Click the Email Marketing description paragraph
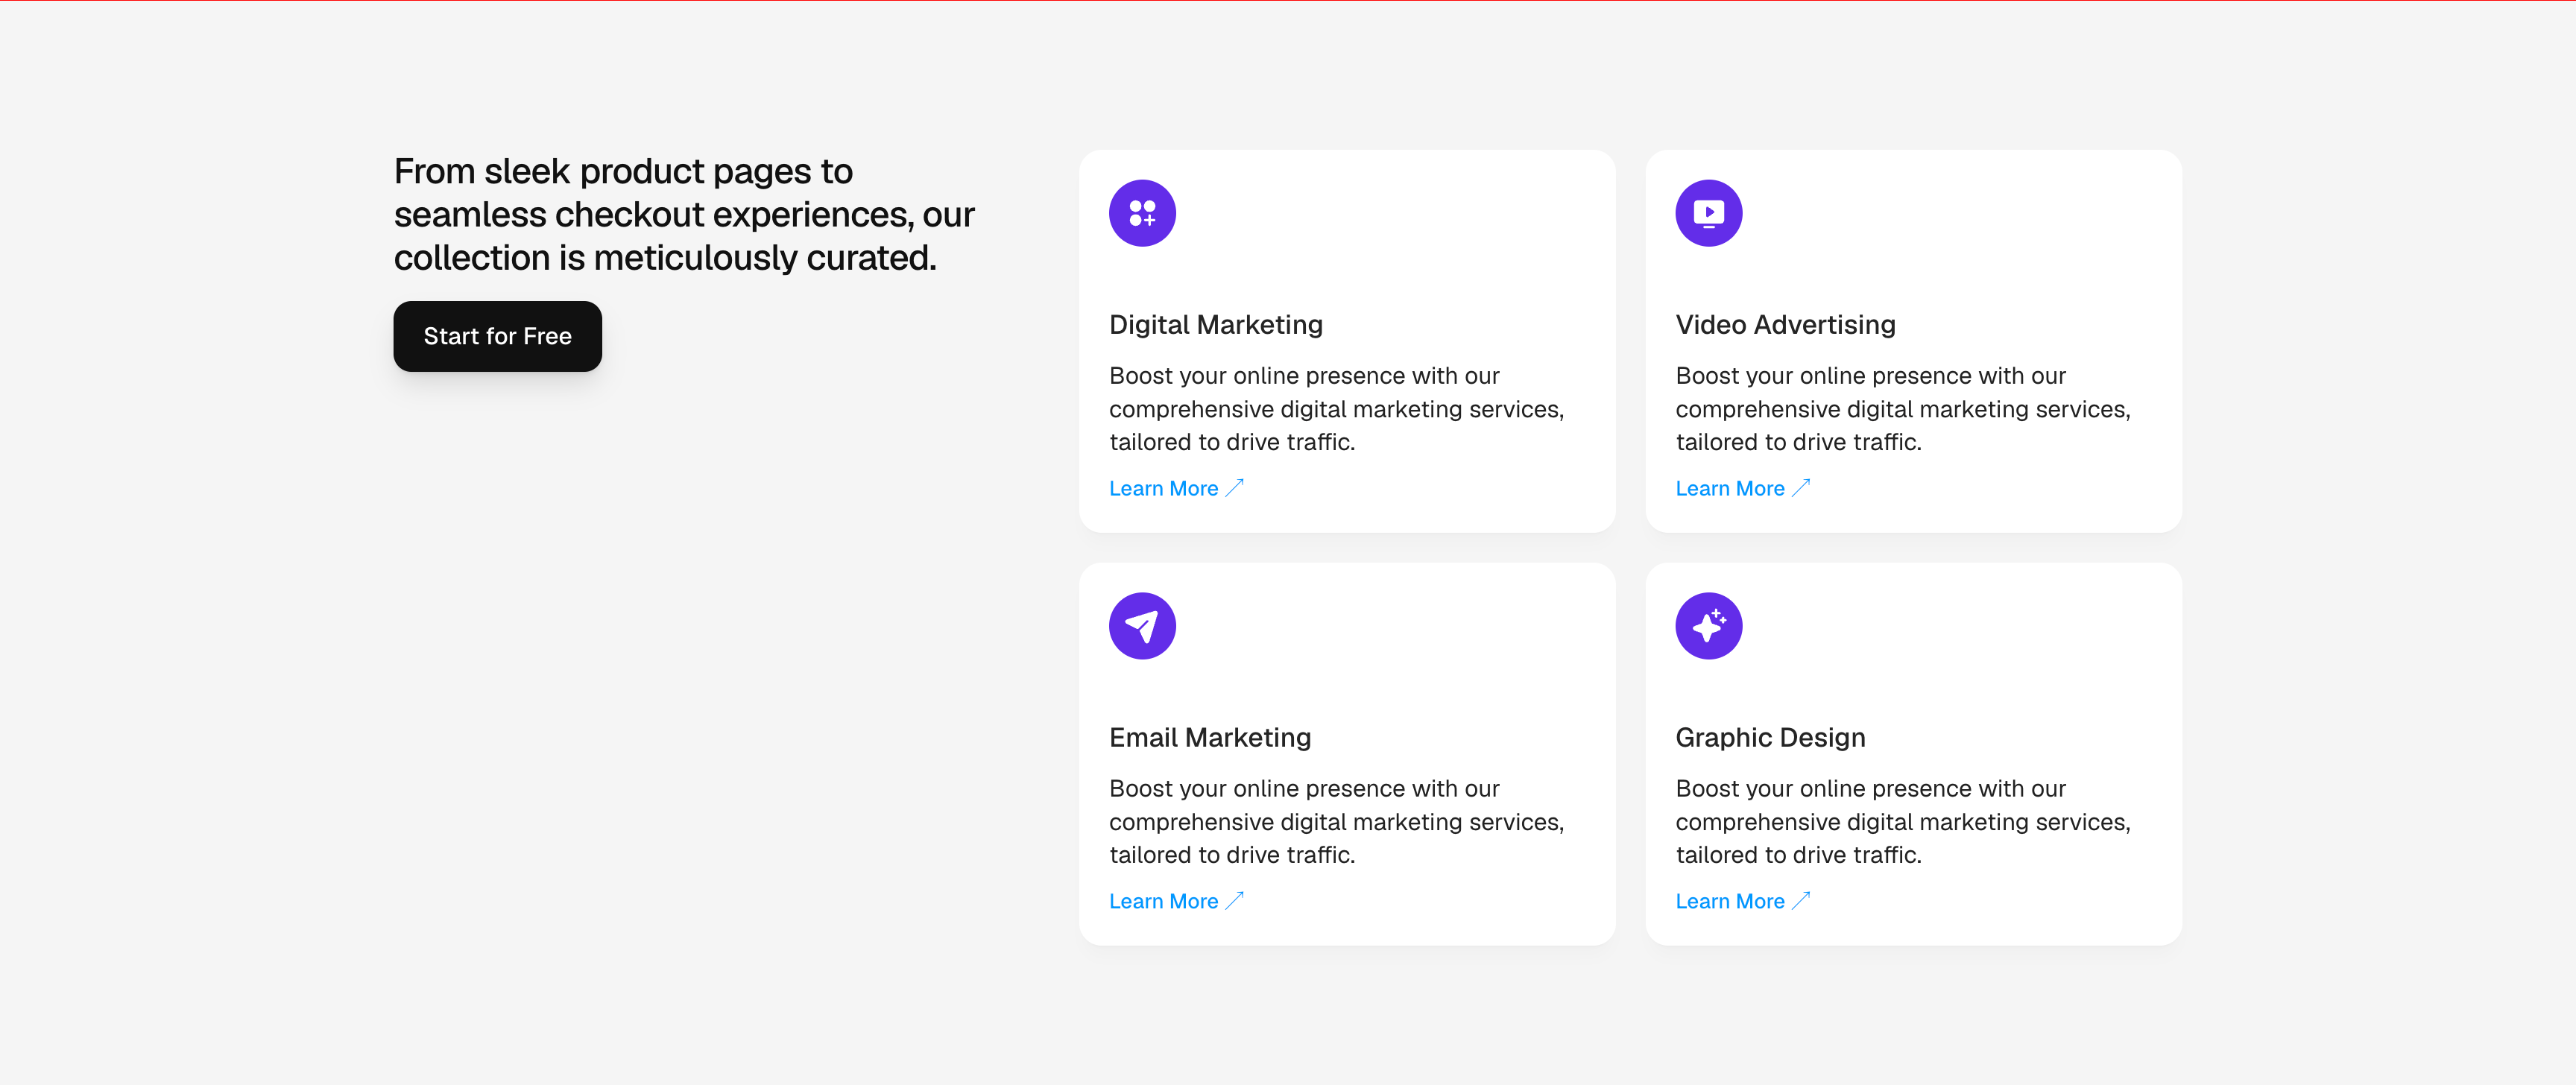 [x=1336, y=822]
